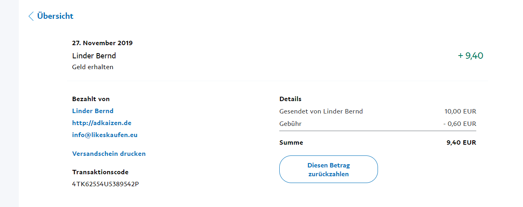Click the info@likeskaufen.eu email link

point(105,135)
